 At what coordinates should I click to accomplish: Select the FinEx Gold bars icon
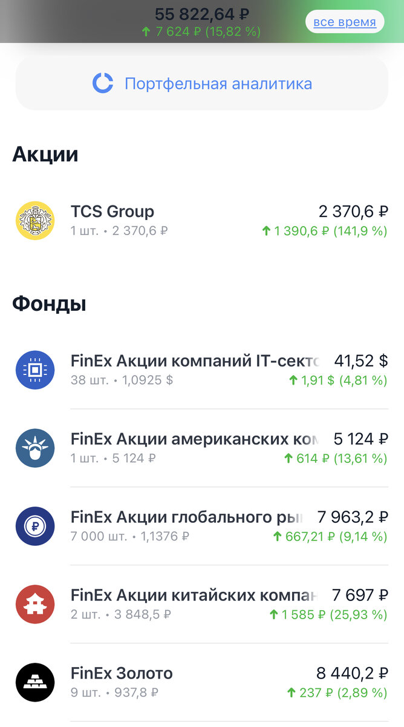pyautogui.click(x=34, y=682)
